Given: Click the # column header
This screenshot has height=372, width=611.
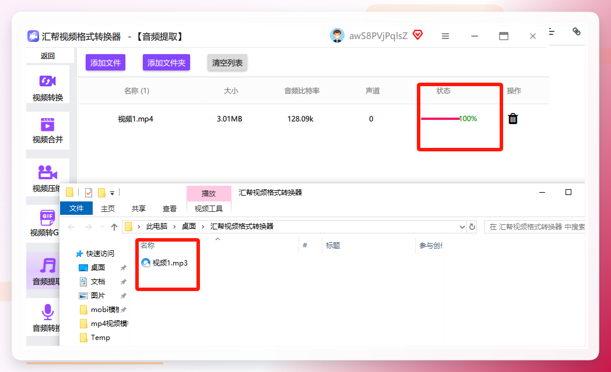Looking at the screenshot, I should pyautogui.click(x=305, y=245).
